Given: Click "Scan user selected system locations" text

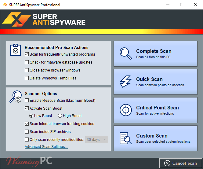Looking at the screenshot, I should (x=163, y=141).
